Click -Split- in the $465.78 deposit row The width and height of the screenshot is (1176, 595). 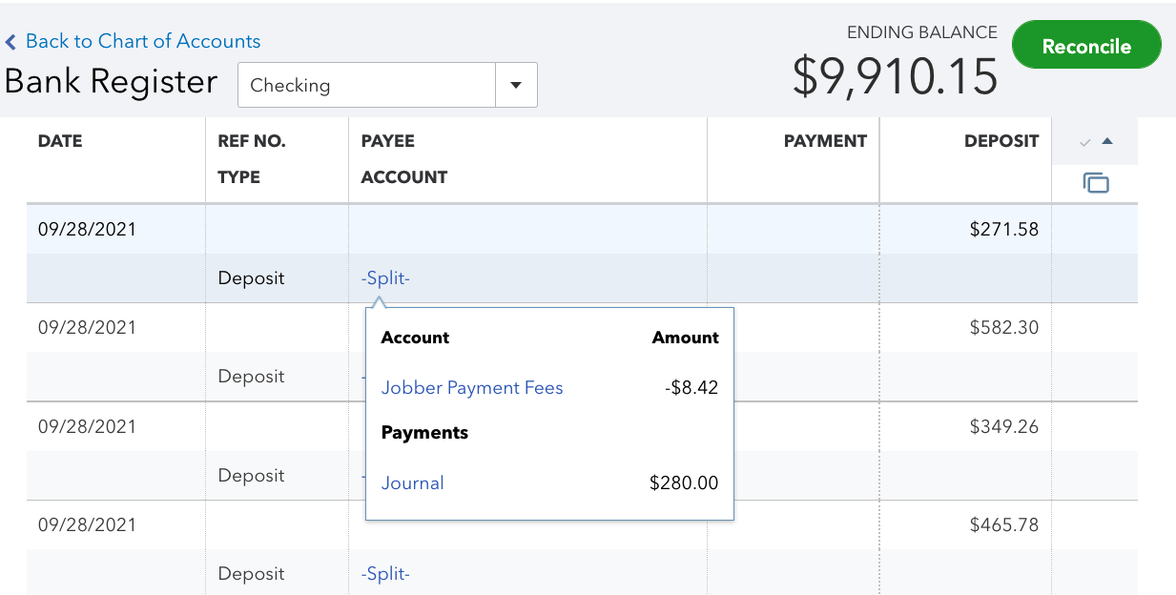tap(385, 574)
